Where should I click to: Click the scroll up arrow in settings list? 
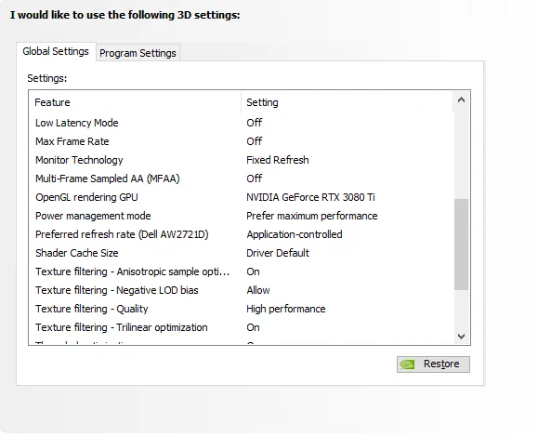pos(462,99)
